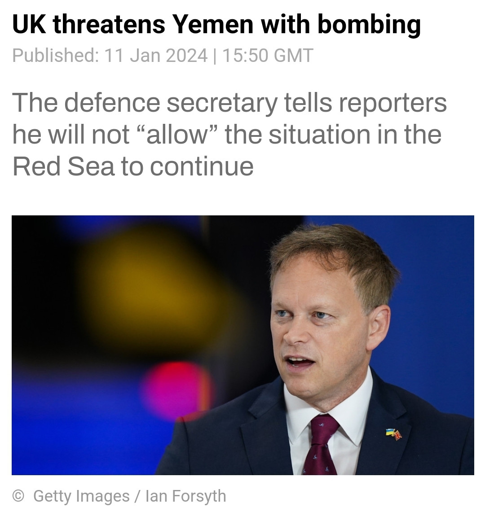Click the 'Published:' label

(x=56, y=56)
